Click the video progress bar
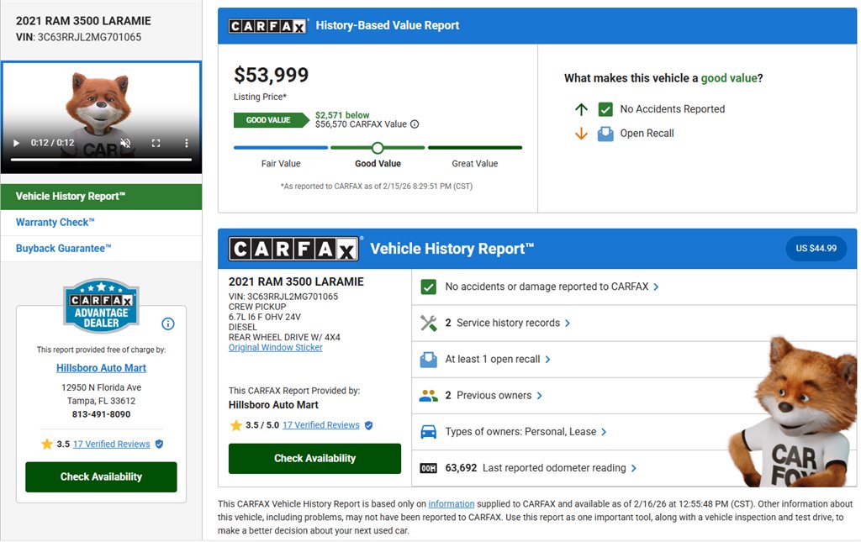Screen dimensions: 861x542 click(101, 160)
